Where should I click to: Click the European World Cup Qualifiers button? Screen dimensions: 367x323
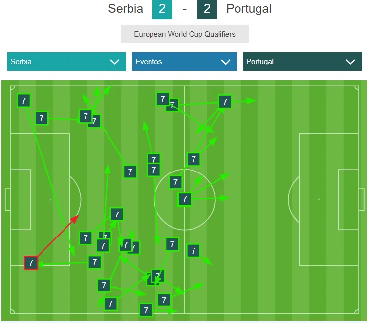[185, 34]
